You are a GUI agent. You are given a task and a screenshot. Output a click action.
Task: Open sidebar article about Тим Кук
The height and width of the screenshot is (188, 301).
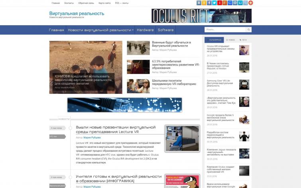(x=221, y=100)
